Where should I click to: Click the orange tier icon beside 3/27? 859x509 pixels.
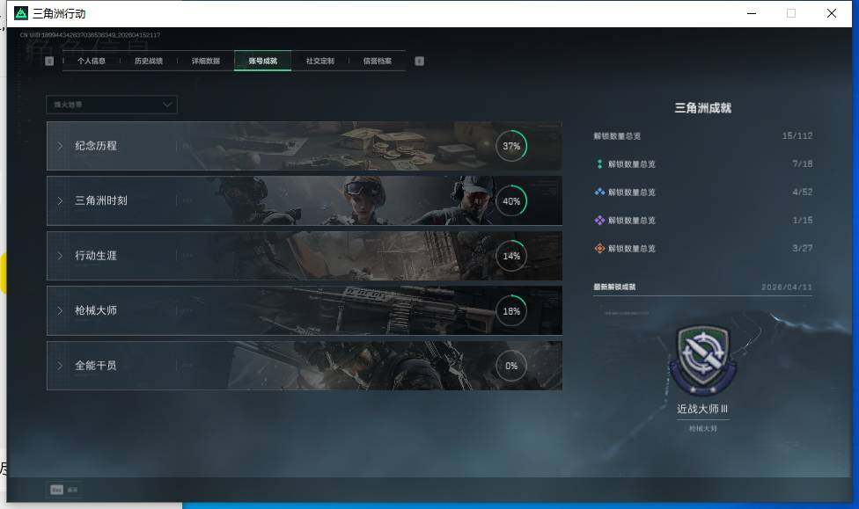coord(599,249)
